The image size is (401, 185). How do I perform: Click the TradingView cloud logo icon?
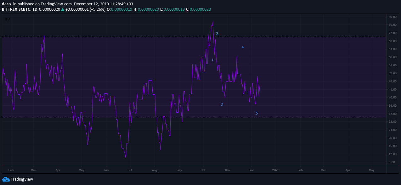(6, 179)
